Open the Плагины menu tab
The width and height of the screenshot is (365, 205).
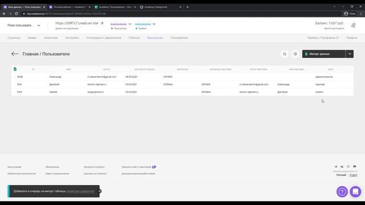[134, 38]
